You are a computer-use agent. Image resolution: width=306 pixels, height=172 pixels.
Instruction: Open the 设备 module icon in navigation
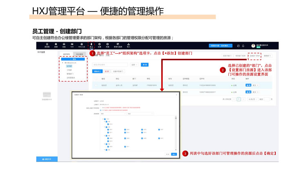click(x=64, y=45)
